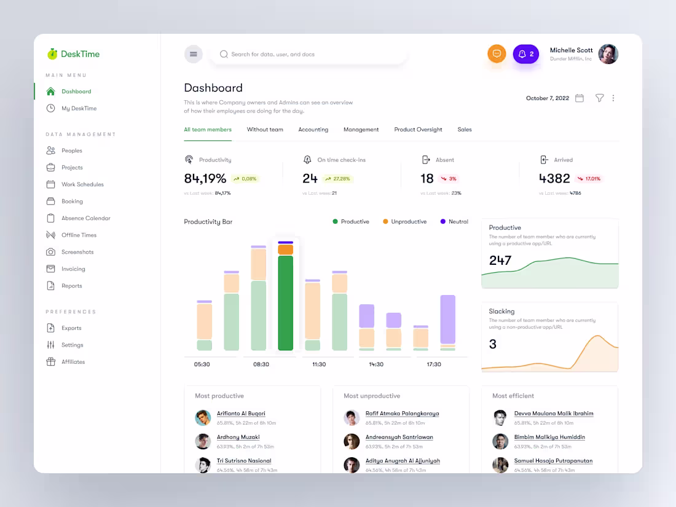Screen dimensions: 676x507
Task: Open the three-dot options menu
Action: point(613,98)
